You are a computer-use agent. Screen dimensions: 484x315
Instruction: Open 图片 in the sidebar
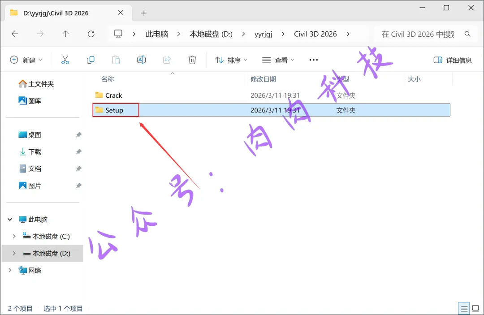click(30, 186)
